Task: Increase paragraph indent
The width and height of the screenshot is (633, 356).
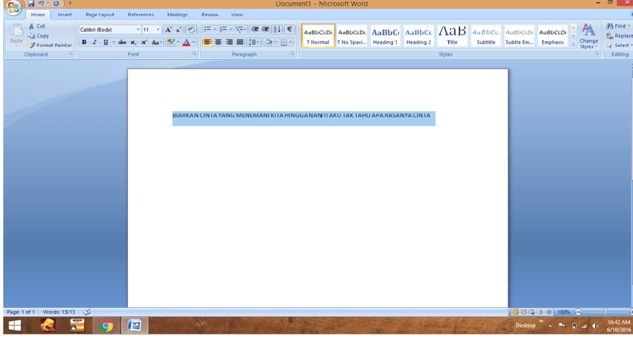Action: [265, 29]
